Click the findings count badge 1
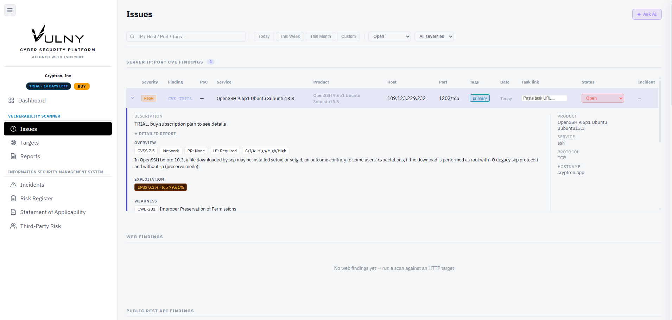Image resolution: width=672 pixels, height=320 pixels. (211, 62)
